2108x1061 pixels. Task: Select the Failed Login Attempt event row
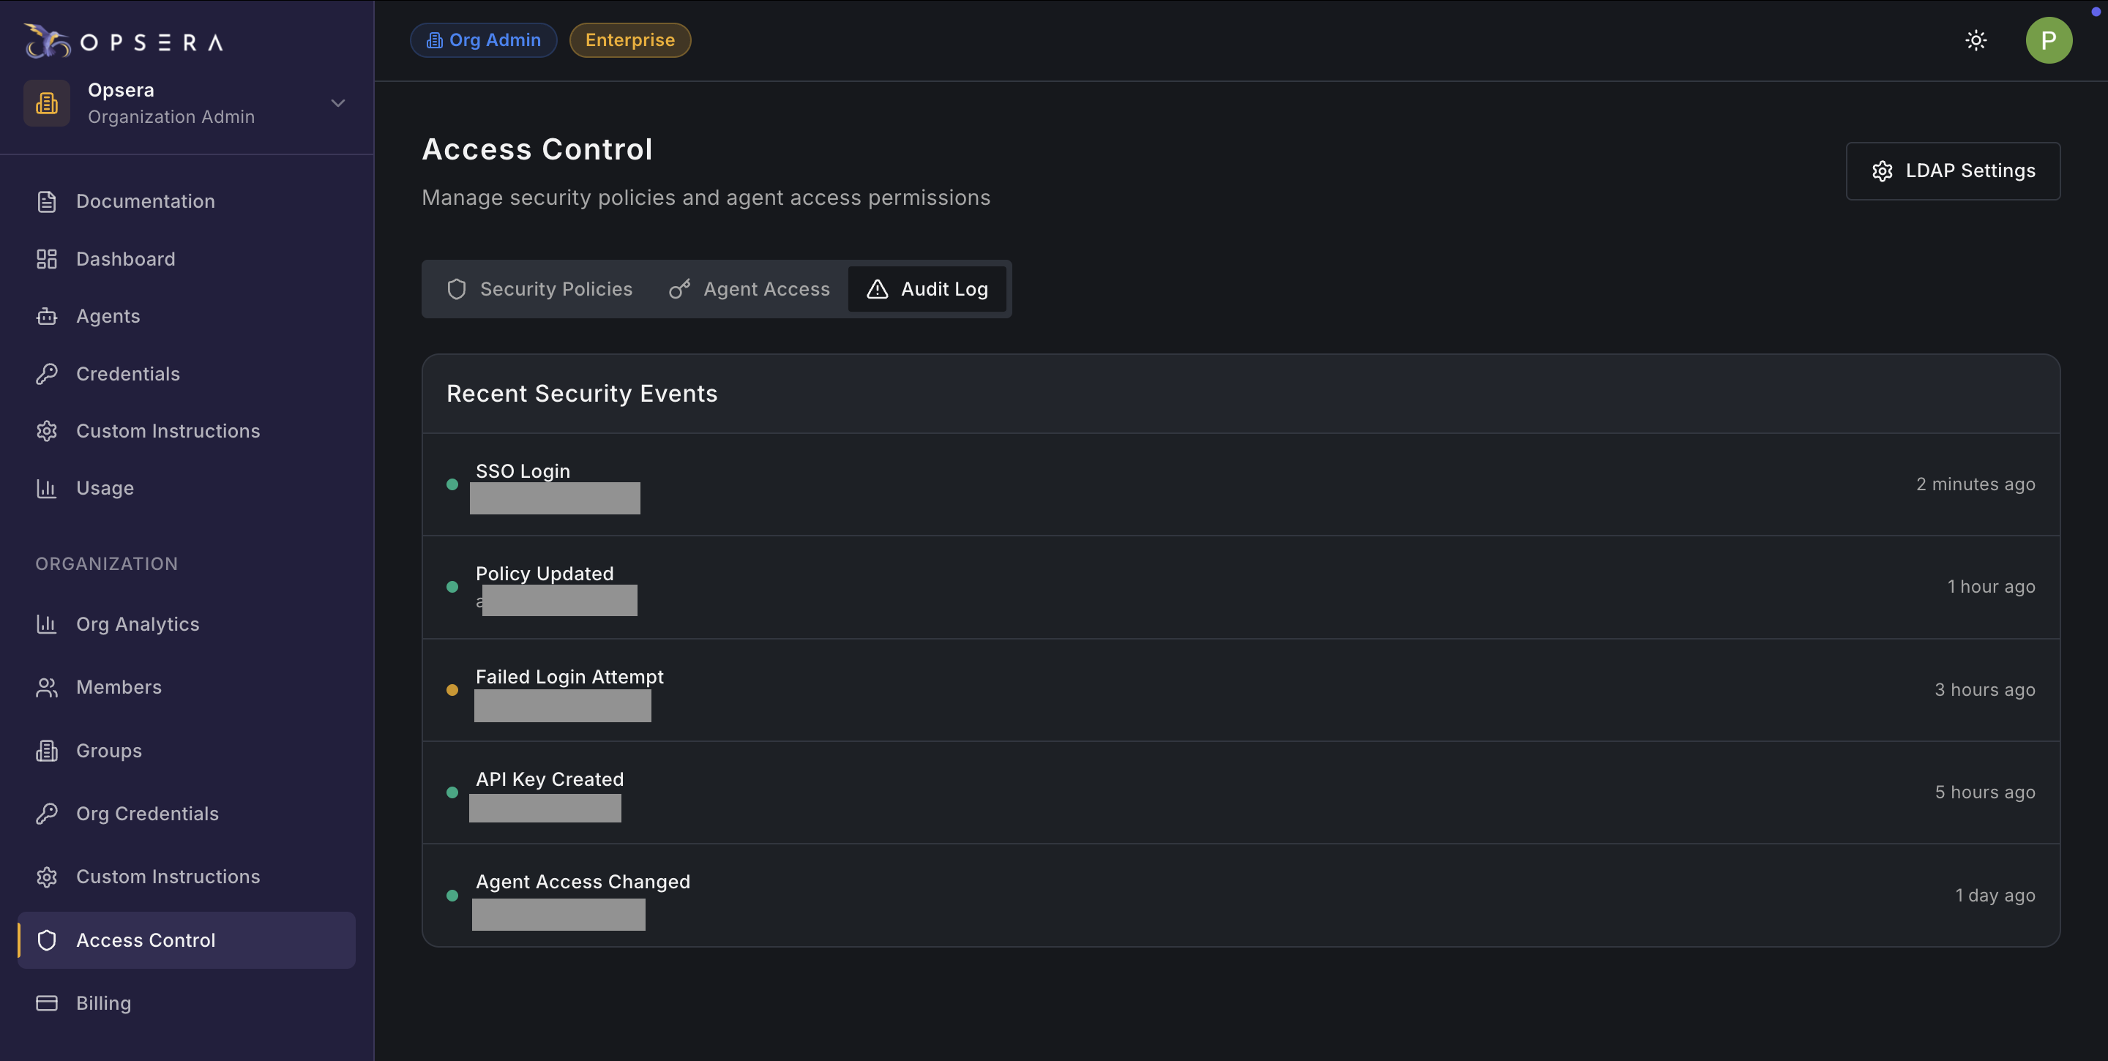point(1240,689)
